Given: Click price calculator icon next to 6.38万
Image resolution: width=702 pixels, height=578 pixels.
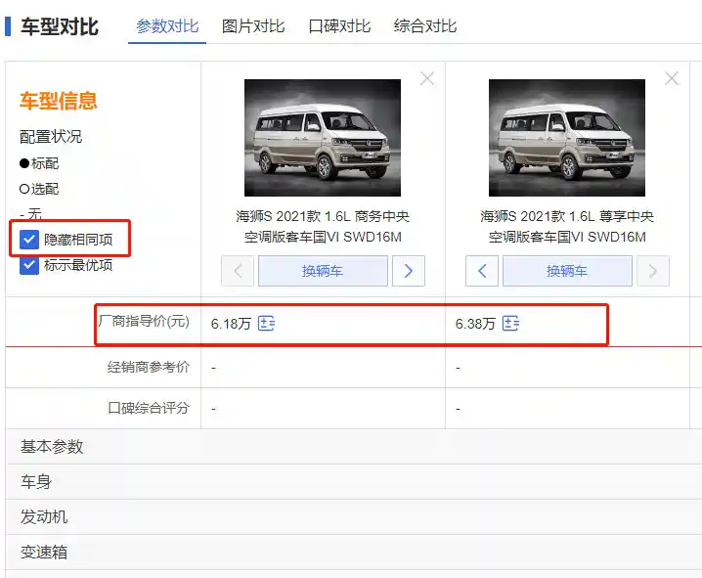Looking at the screenshot, I should click(510, 324).
